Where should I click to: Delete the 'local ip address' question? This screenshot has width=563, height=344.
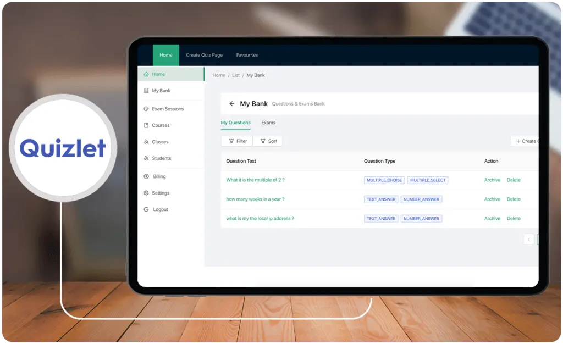pos(514,218)
